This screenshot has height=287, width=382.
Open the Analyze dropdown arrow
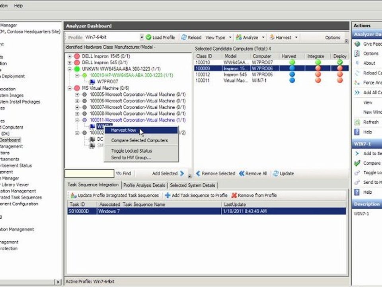click(x=263, y=37)
